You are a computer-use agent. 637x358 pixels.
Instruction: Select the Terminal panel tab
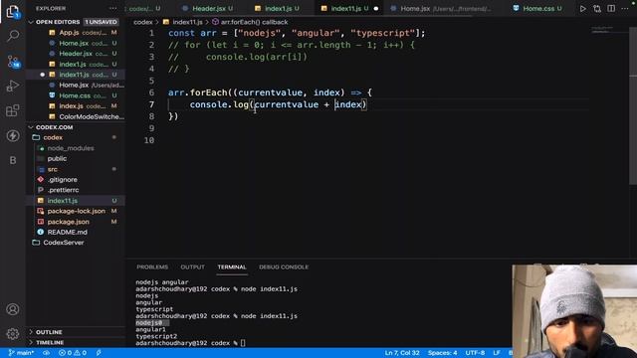pyautogui.click(x=232, y=268)
